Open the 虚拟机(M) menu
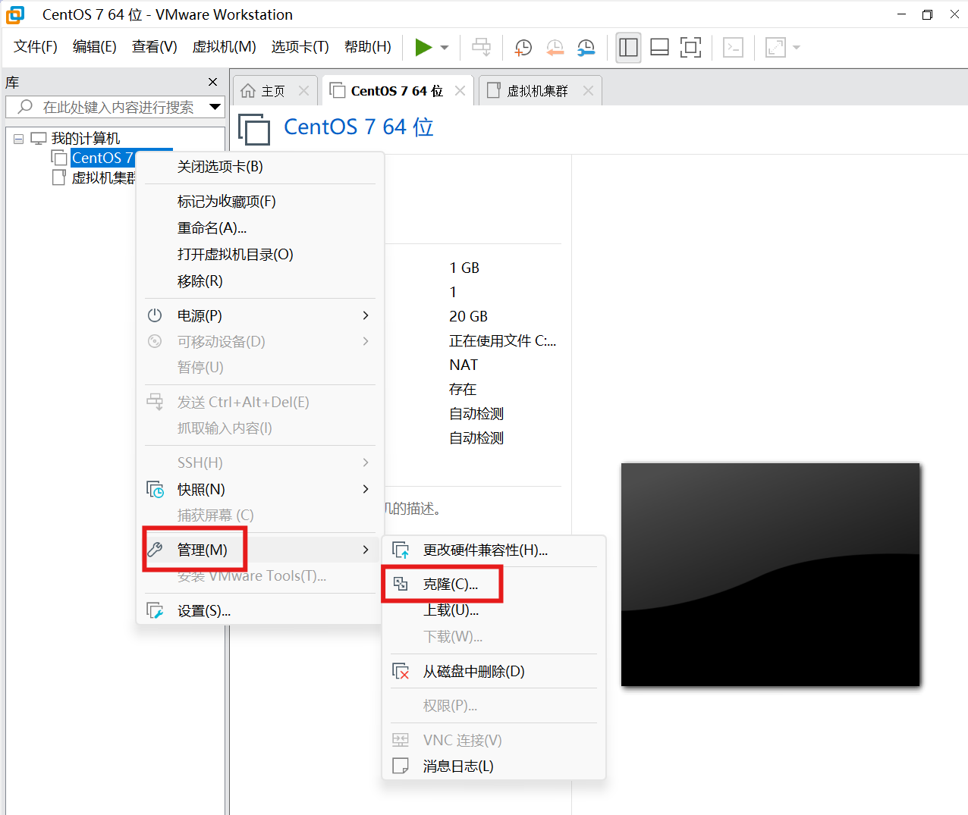 point(225,47)
